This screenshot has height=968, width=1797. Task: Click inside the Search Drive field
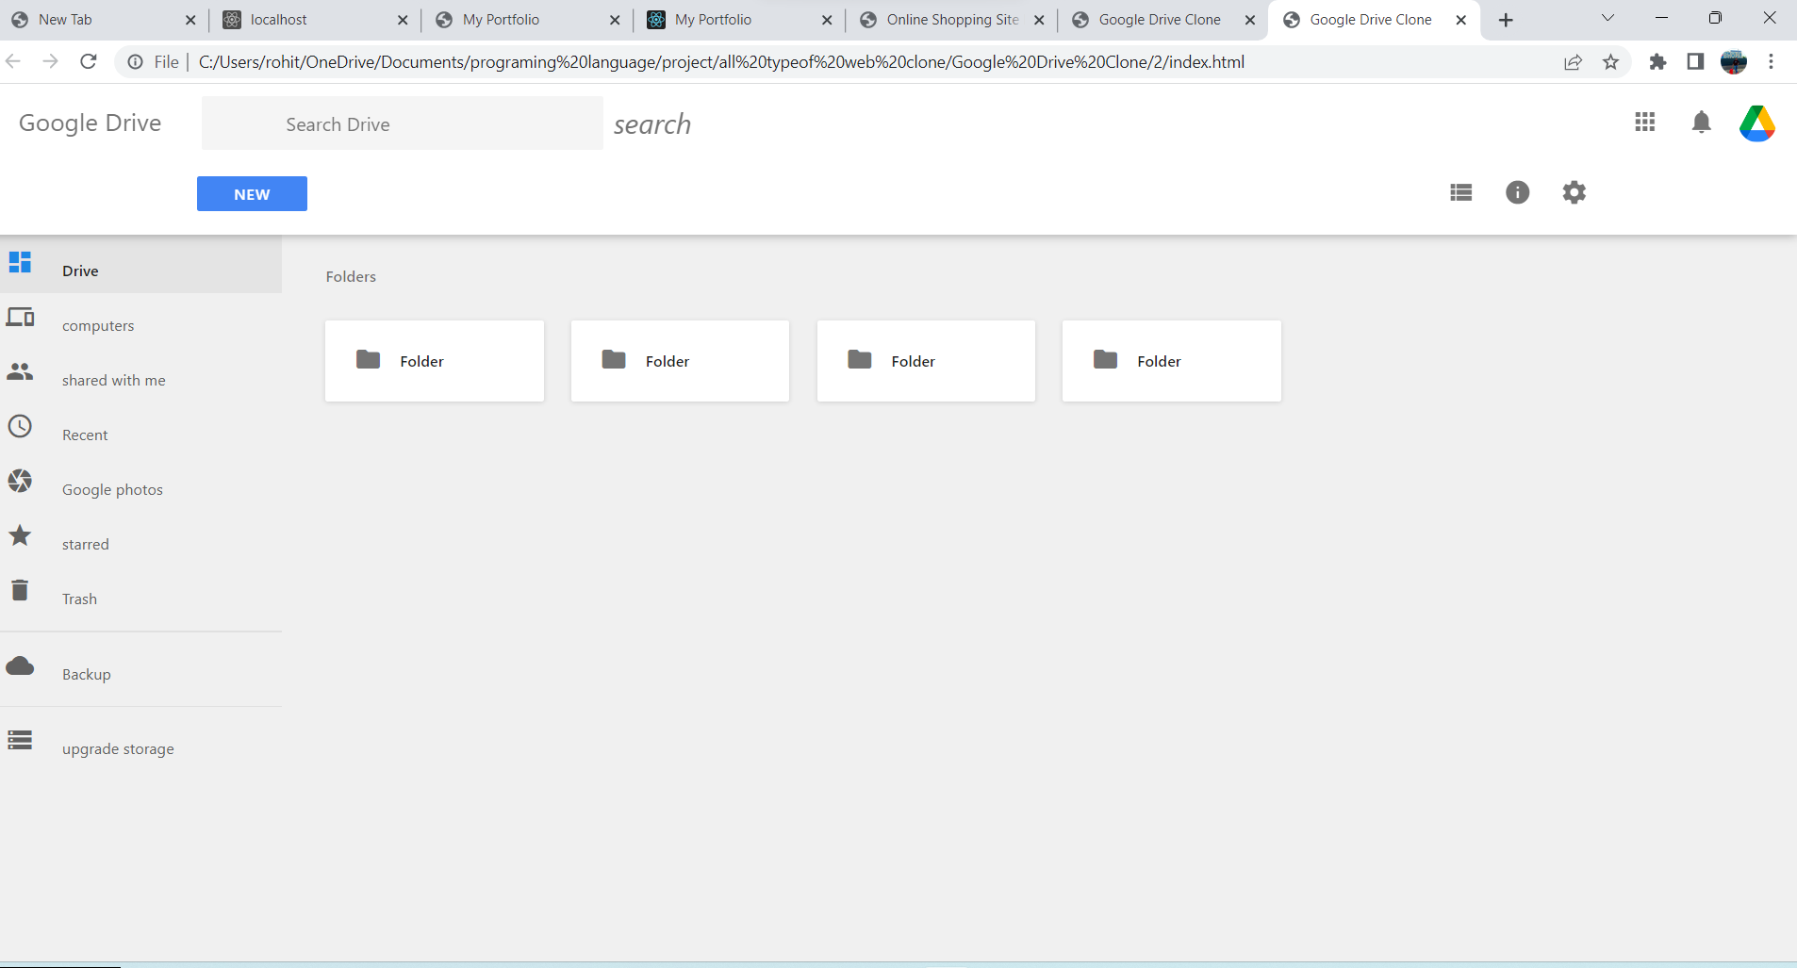pyautogui.click(x=401, y=123)
